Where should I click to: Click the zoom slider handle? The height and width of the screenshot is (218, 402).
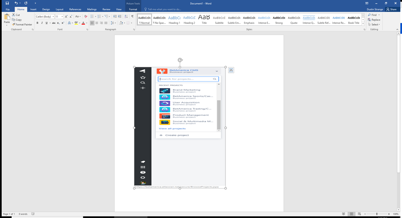(377, 214)
